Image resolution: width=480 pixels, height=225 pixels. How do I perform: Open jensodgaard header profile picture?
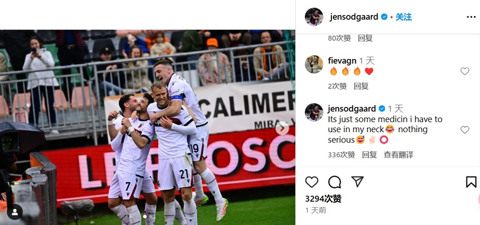click(x=314, y=17)
